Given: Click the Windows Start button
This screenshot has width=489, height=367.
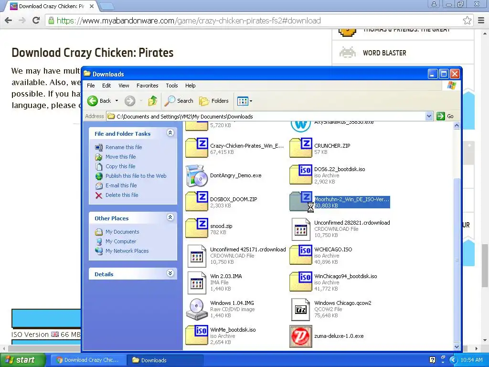Looking at the screenshot, I should [x=22, y=360].
